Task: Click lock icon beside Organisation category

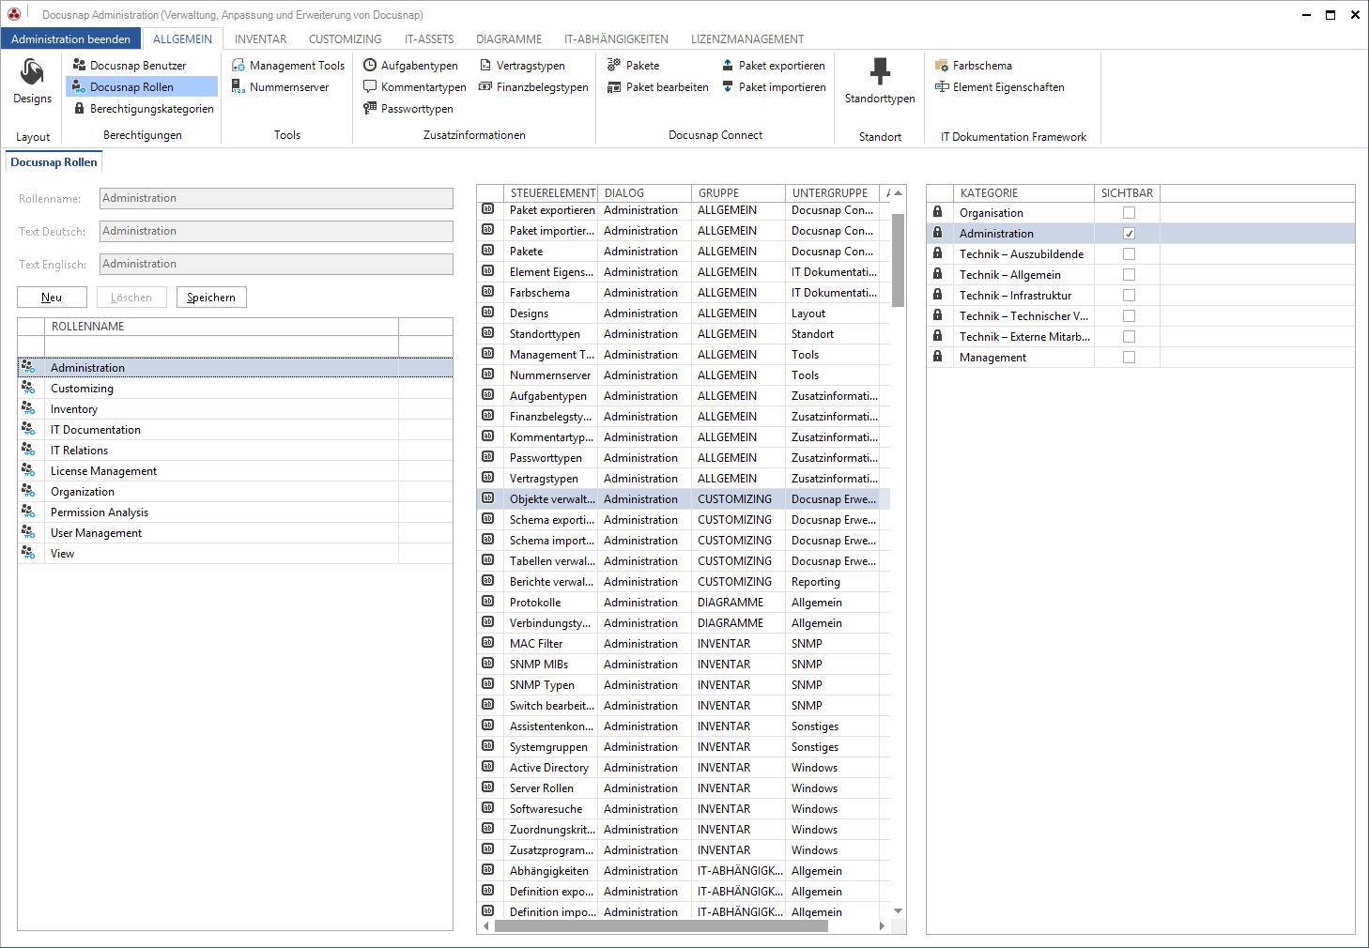Action: [x=937, y=212]
